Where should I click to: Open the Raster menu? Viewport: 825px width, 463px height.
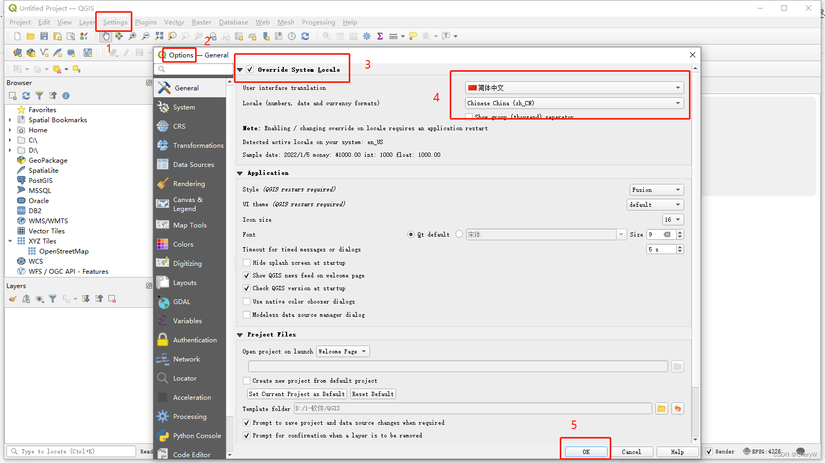(x=201, y=22)
